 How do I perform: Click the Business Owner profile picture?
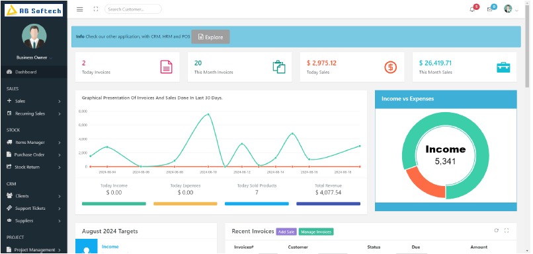pyautogui.click(x=34, y=36)
